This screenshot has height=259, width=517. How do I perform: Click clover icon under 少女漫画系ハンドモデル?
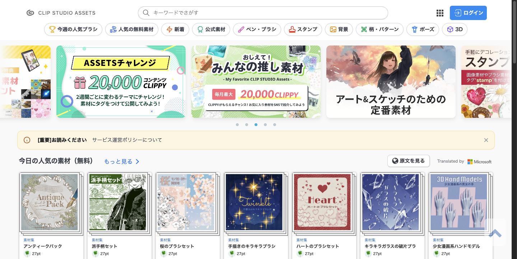click(436, 254)
